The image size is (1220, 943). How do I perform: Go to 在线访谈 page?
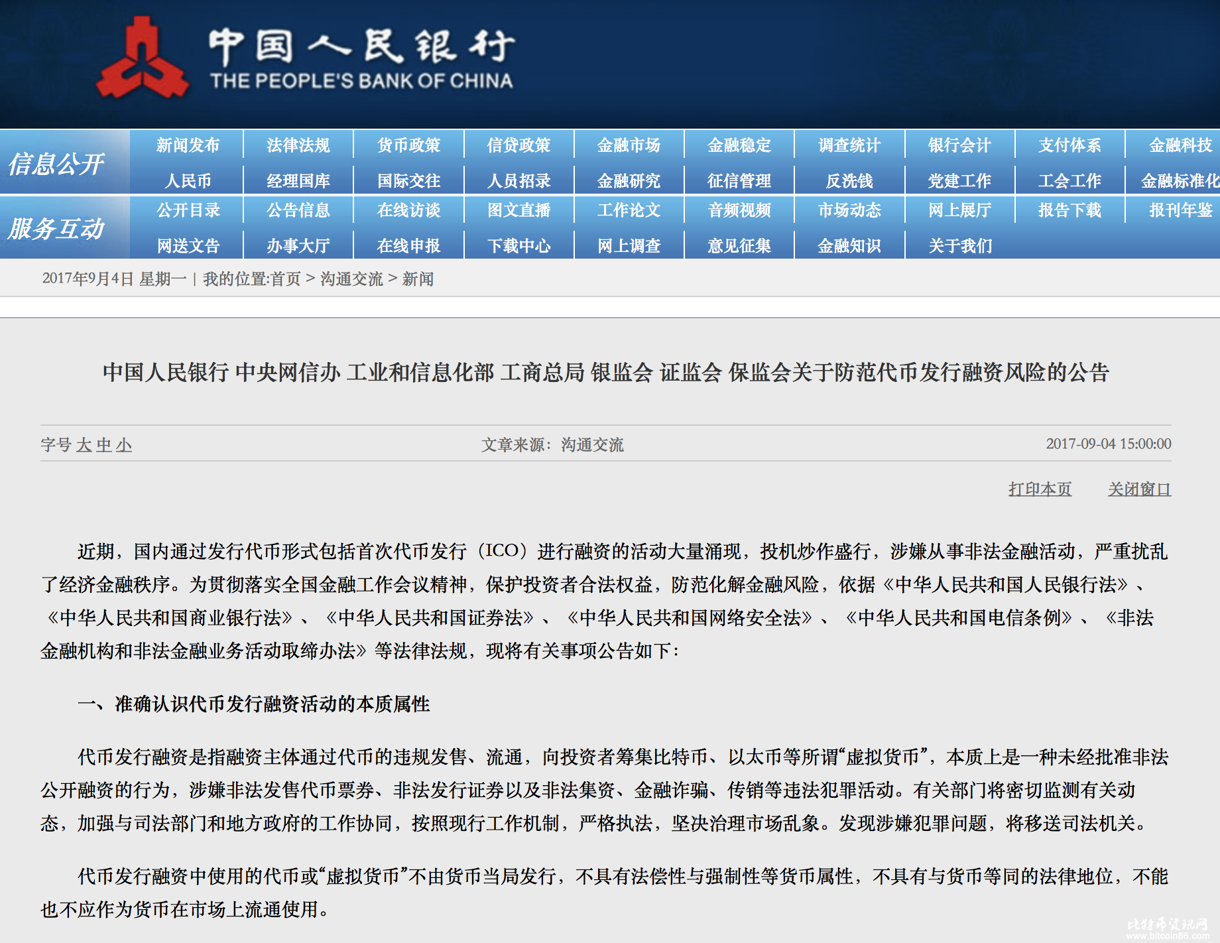[408, 210]
